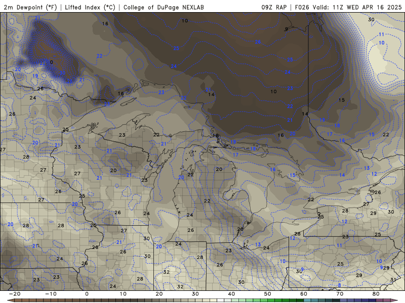The image size is (405, 303).
Task: Click the '70' label on the color scale
Action: point(340,294)
